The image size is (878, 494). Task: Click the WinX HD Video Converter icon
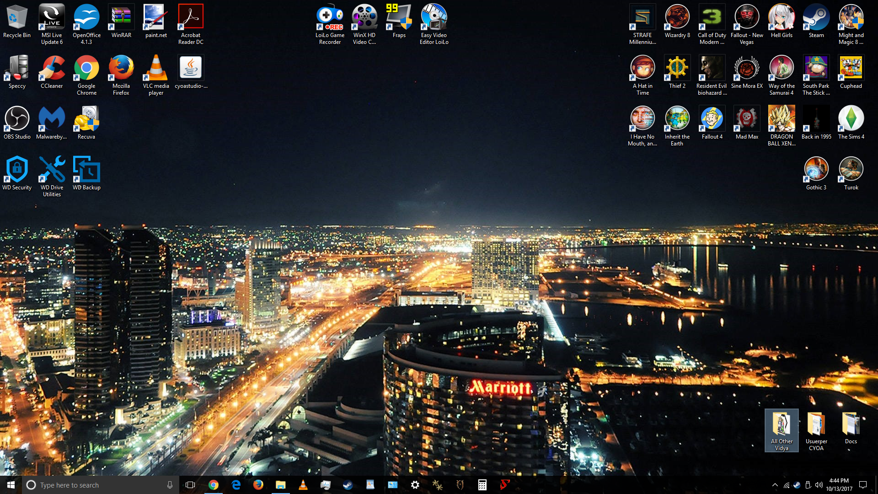(364, 25)
